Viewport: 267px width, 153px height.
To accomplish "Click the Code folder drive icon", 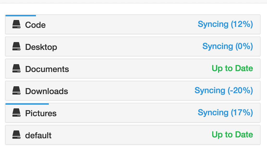I will pyautogui.click(x=16, y=25).
